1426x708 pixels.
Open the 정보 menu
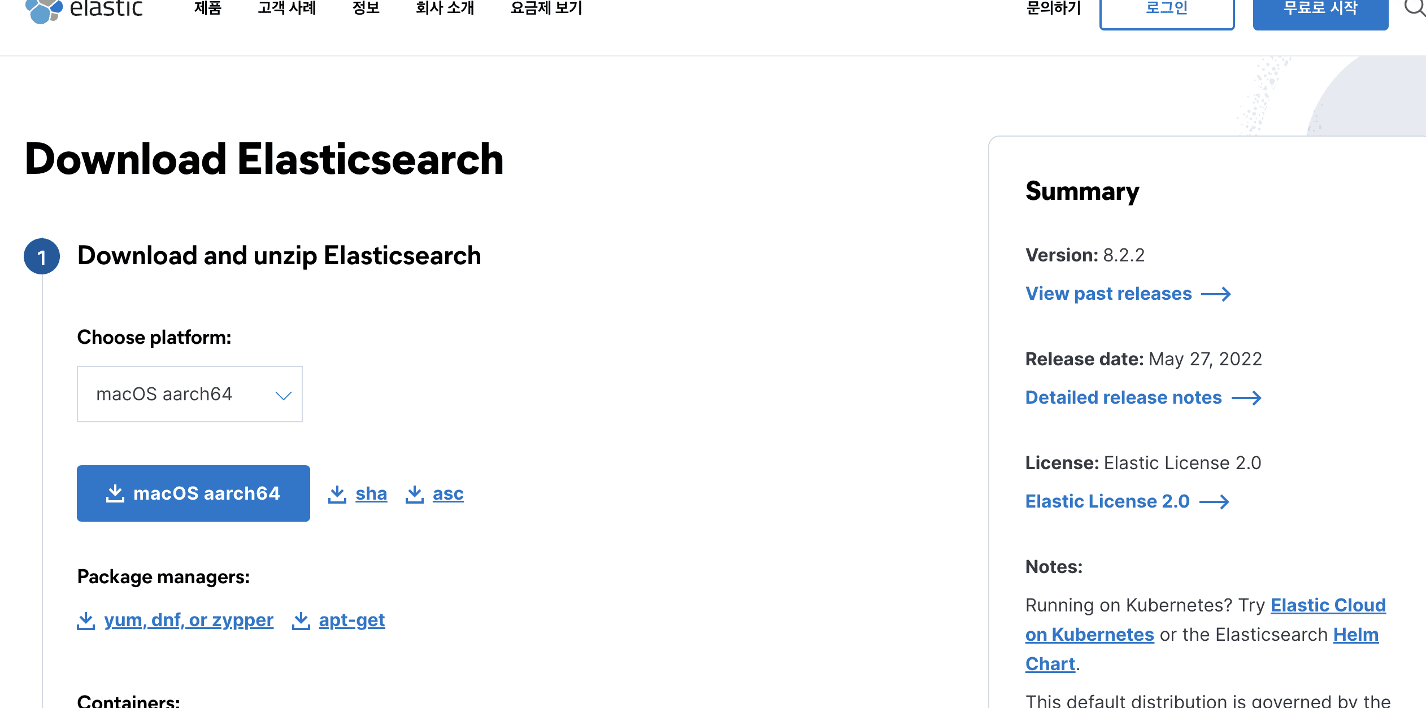366,8
